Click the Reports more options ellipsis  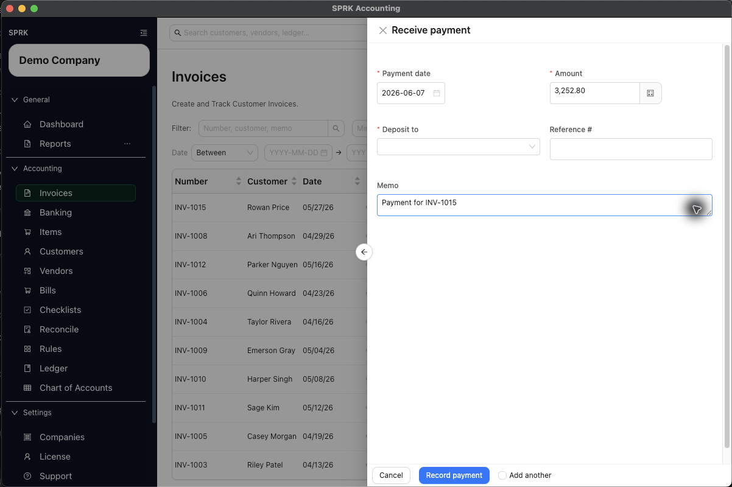(127, 144)
